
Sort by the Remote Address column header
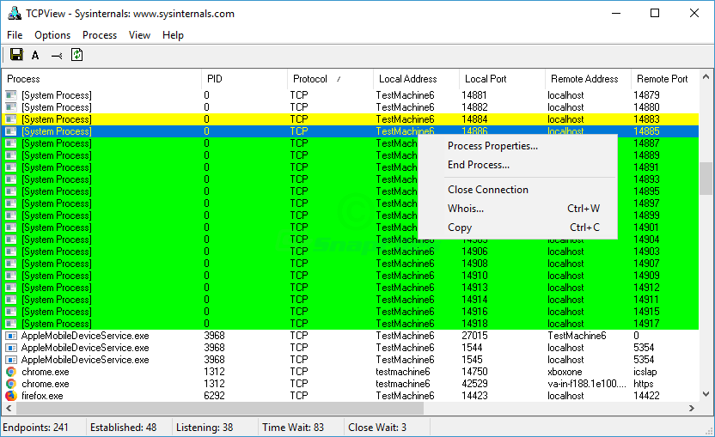click(x=588, y=79)
